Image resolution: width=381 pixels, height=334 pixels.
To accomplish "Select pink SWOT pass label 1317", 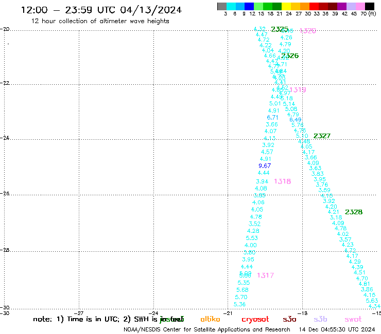I will point(266,275).
